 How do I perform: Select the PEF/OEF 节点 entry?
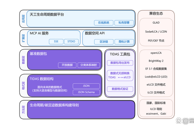tap(156, 40)
